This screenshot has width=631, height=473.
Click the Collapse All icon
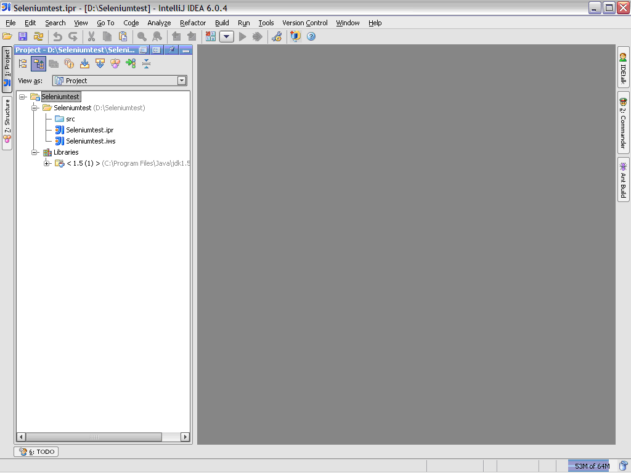pyautogui.click(x=147, y=63)
